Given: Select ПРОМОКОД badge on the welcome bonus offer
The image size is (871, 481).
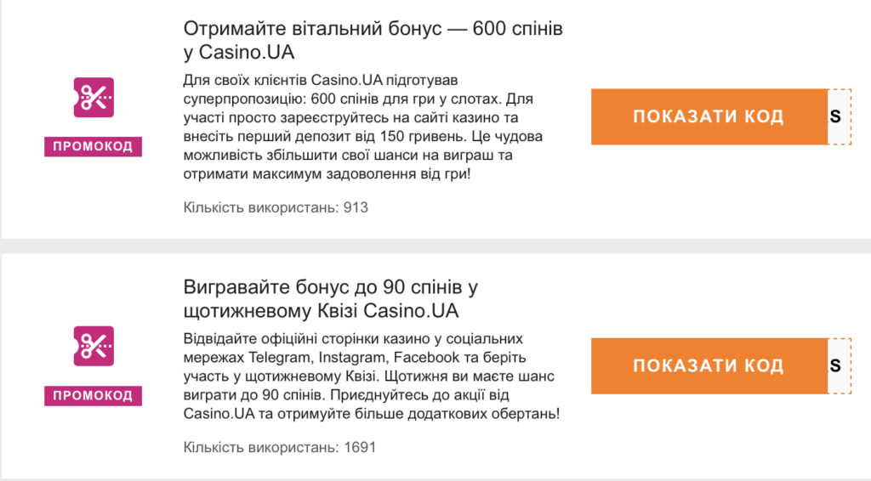Looking at the screenshot, I should (x=93, y=146).
